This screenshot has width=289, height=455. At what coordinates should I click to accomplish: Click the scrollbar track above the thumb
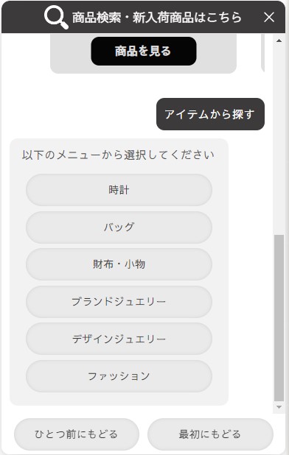(279, 139)
